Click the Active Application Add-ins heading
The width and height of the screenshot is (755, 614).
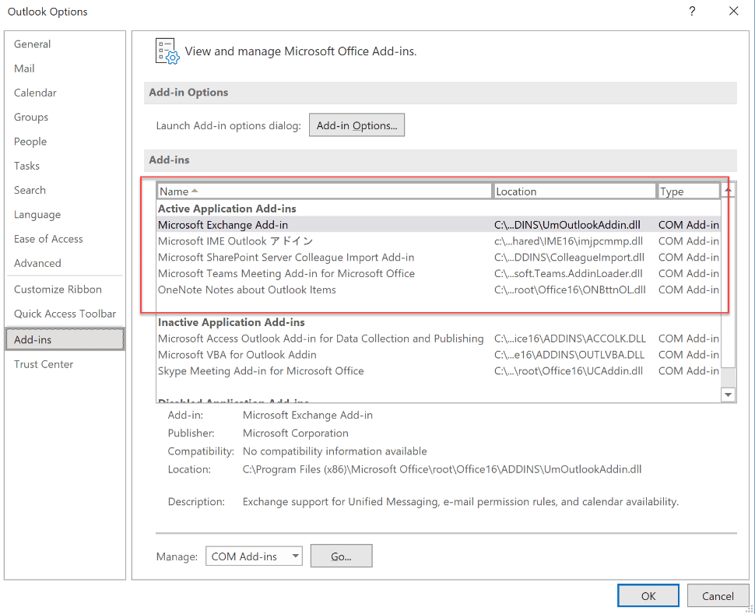[x=226, y=209]
